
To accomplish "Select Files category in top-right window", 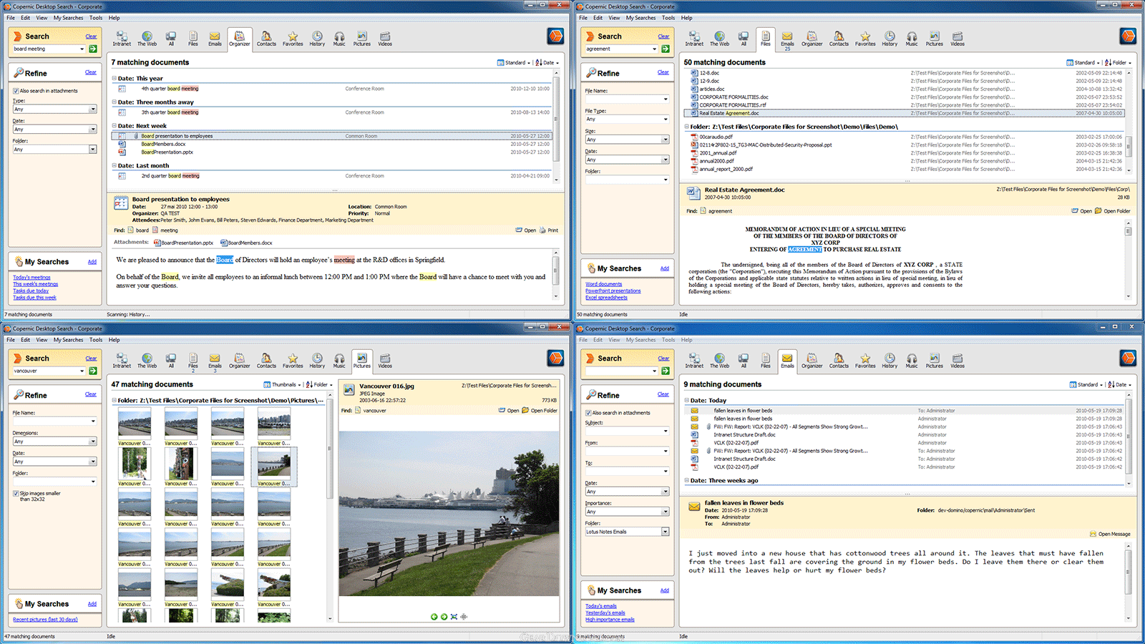I will pos(766,38).
